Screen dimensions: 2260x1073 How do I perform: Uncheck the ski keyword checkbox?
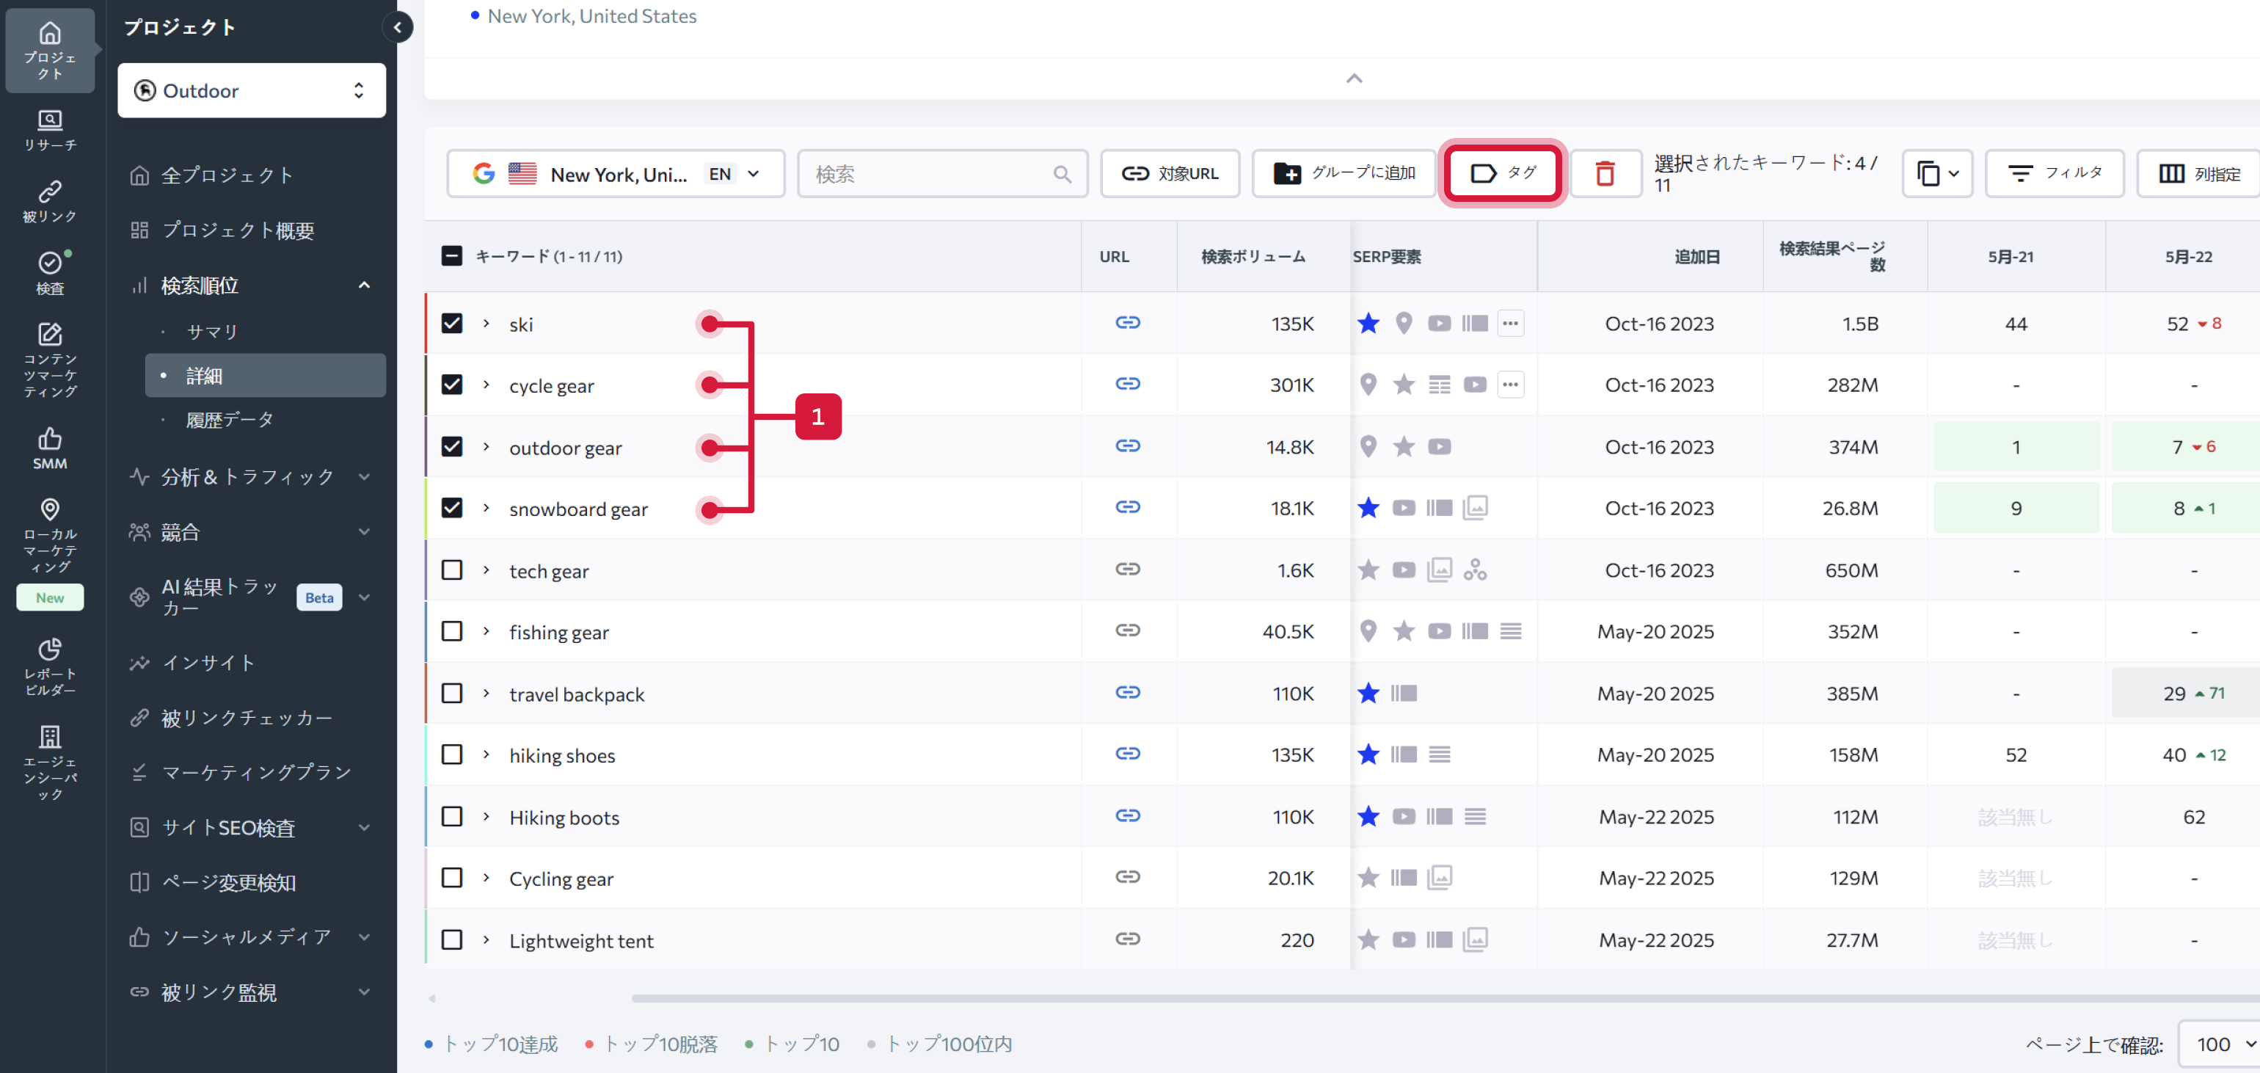[452, 323]
